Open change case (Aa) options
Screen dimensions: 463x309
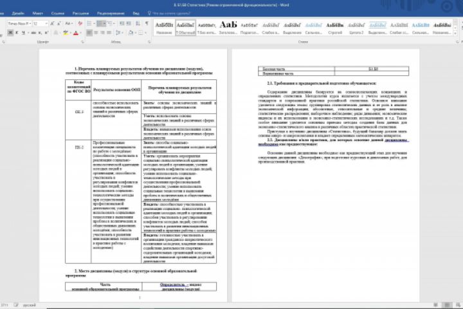68,23
